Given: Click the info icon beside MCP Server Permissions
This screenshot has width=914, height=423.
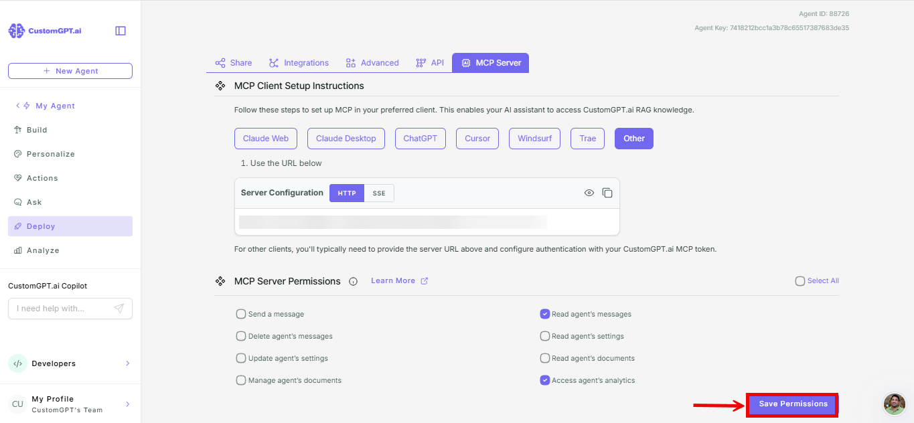Looking at the screenshot, I should [x=354, y=281].
